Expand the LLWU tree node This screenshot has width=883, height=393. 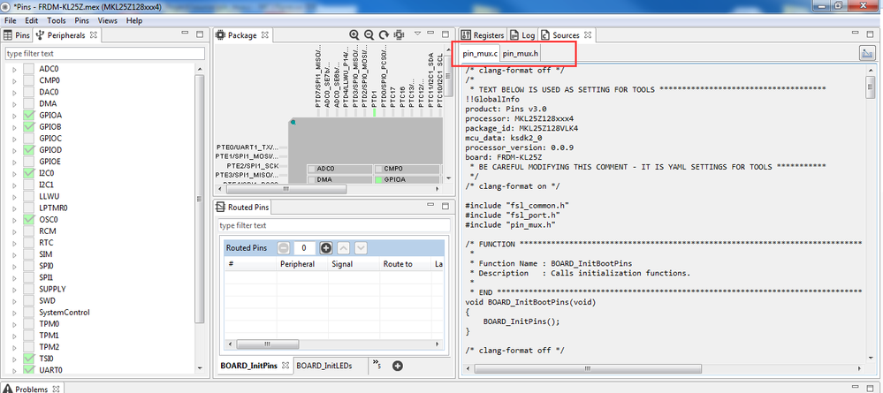coord(15,196)
